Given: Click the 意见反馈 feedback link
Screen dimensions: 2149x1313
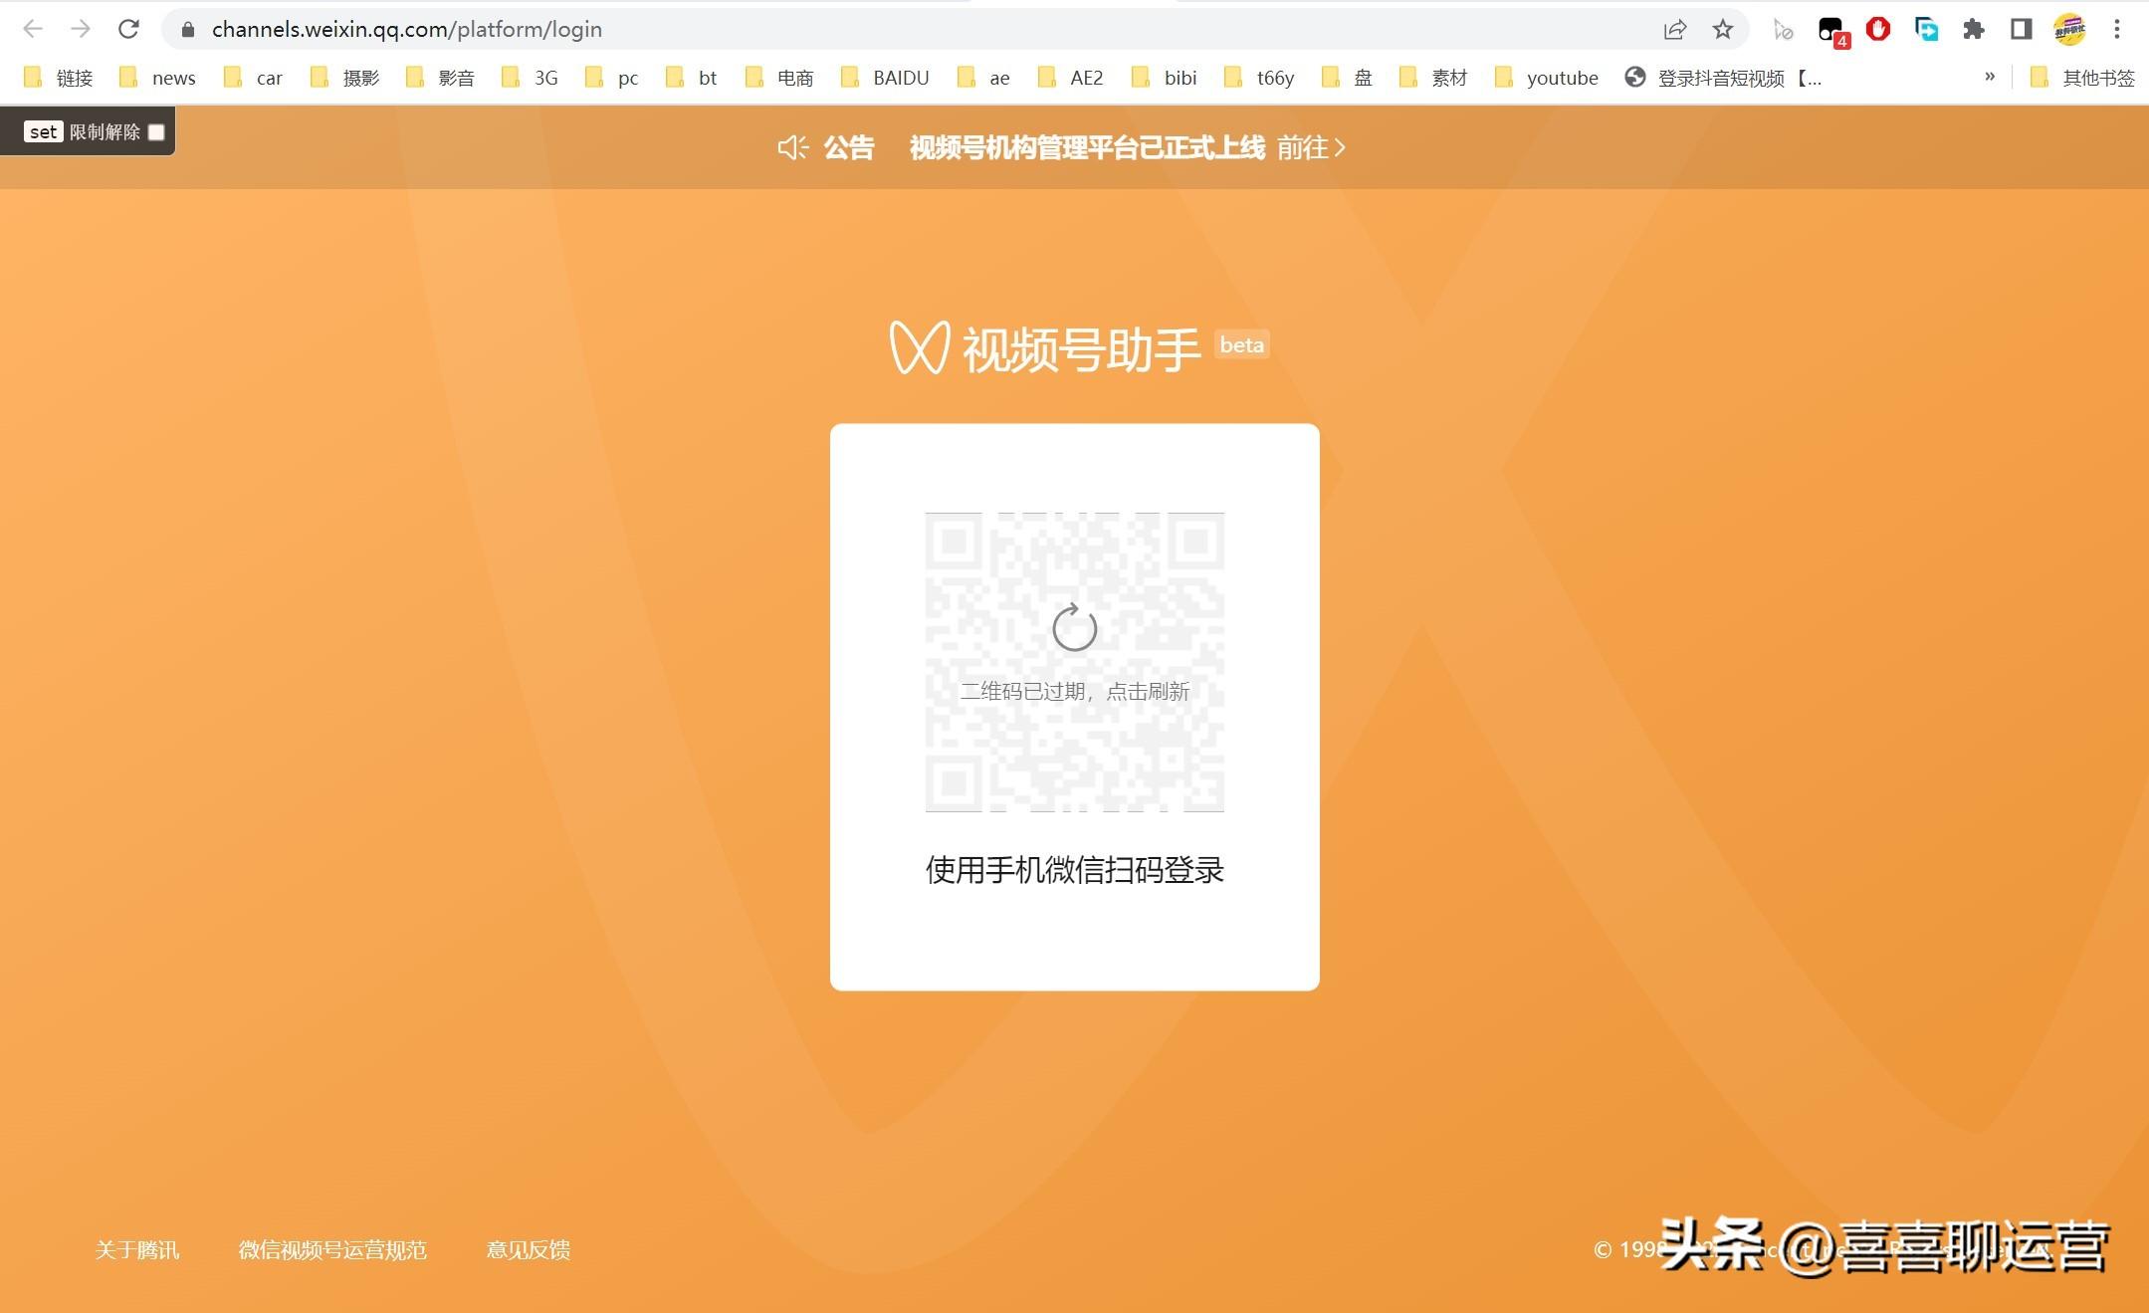Looking at the screenshot, I should pyautogui.click(x=529, y=1249).
